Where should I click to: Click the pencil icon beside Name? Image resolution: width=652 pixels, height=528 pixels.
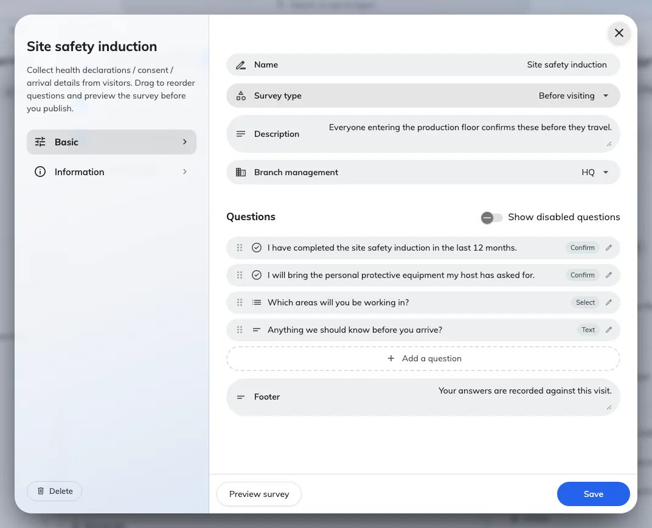[241, 65]
